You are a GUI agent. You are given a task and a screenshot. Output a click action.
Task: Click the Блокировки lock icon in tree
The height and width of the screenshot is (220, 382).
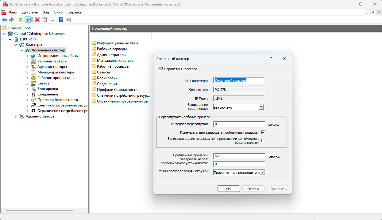pyautogui.click(x=33, y=89)
